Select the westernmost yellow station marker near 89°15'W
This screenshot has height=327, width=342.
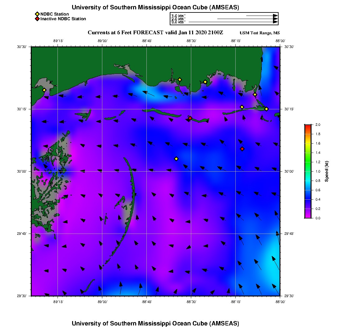[x=44, y=90]
